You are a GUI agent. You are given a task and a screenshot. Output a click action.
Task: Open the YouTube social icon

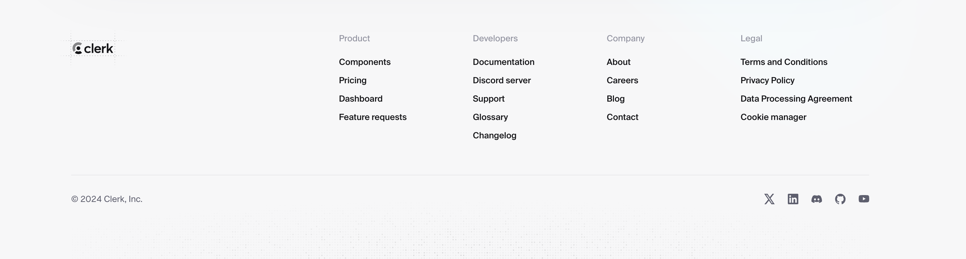click(864, 199)
